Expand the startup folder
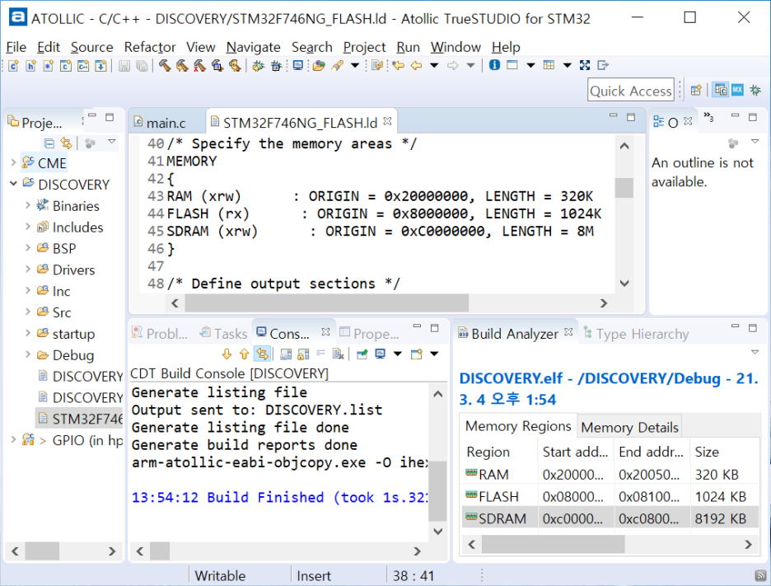The height and width of the screenshot is (586, 771). [28, 333]
